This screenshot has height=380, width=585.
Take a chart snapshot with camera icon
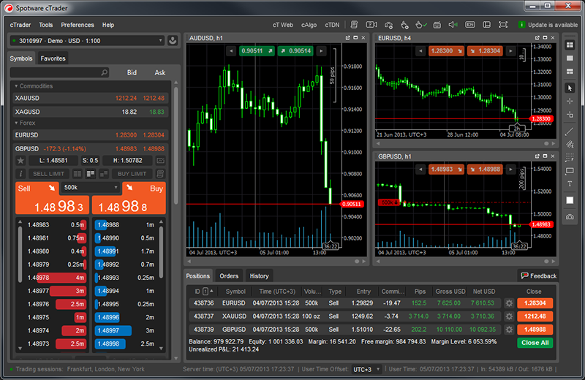point(570,217)
